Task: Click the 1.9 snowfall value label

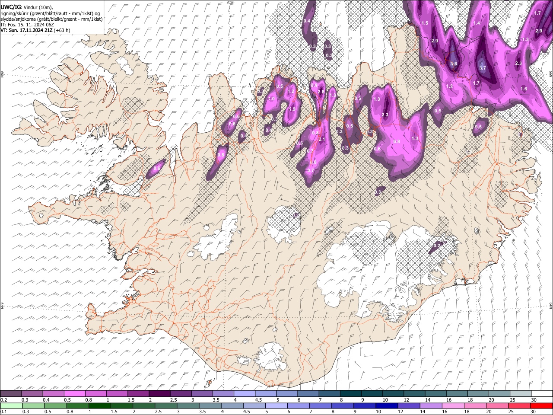Action: [x=292, y=109]
